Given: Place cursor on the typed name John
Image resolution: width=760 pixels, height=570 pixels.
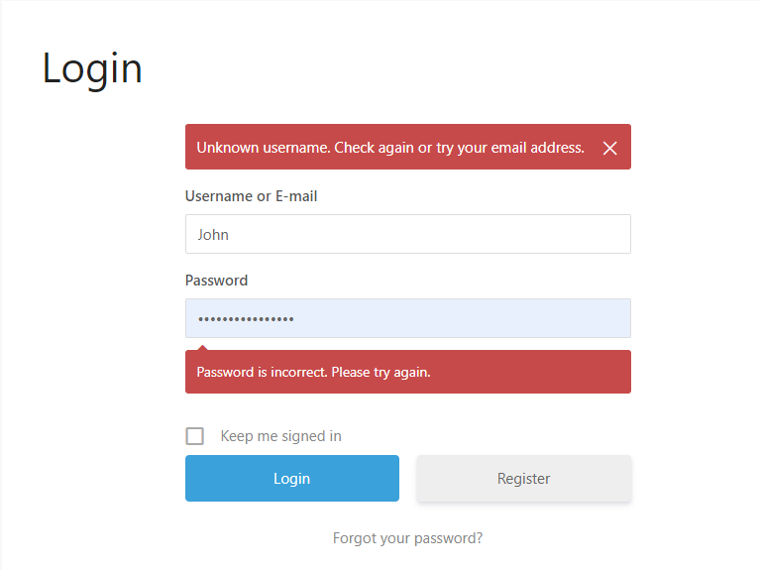Looking at the screenshot, I should [x=213, y=235].
